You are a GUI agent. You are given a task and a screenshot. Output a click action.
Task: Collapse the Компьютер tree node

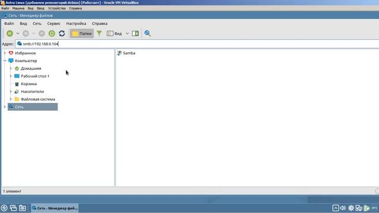coord(5,60)
